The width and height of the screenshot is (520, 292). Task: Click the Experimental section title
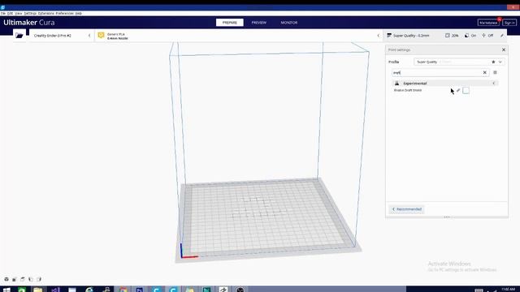click(x=415, y=84)
